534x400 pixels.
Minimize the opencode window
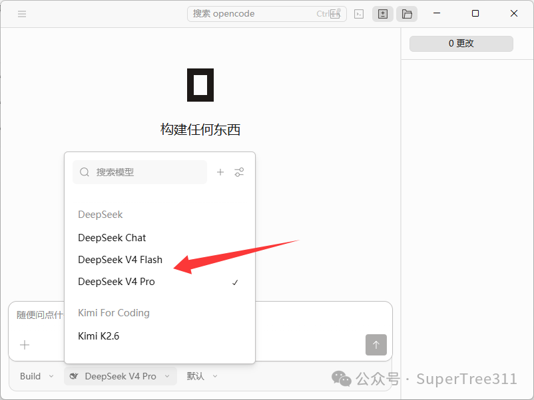coord(437,13)
